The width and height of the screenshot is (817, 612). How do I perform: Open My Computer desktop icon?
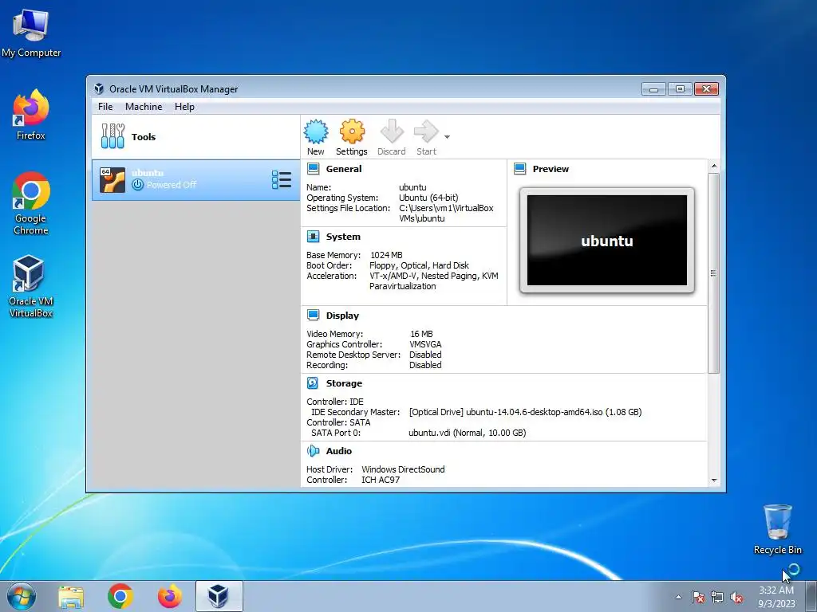(x=31, y=33)
